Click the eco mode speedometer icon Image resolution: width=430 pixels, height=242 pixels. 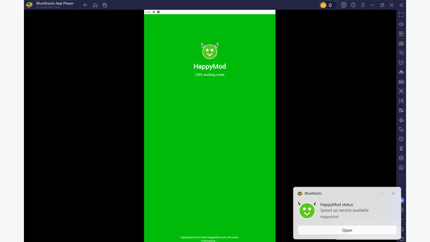pos(401,168)
